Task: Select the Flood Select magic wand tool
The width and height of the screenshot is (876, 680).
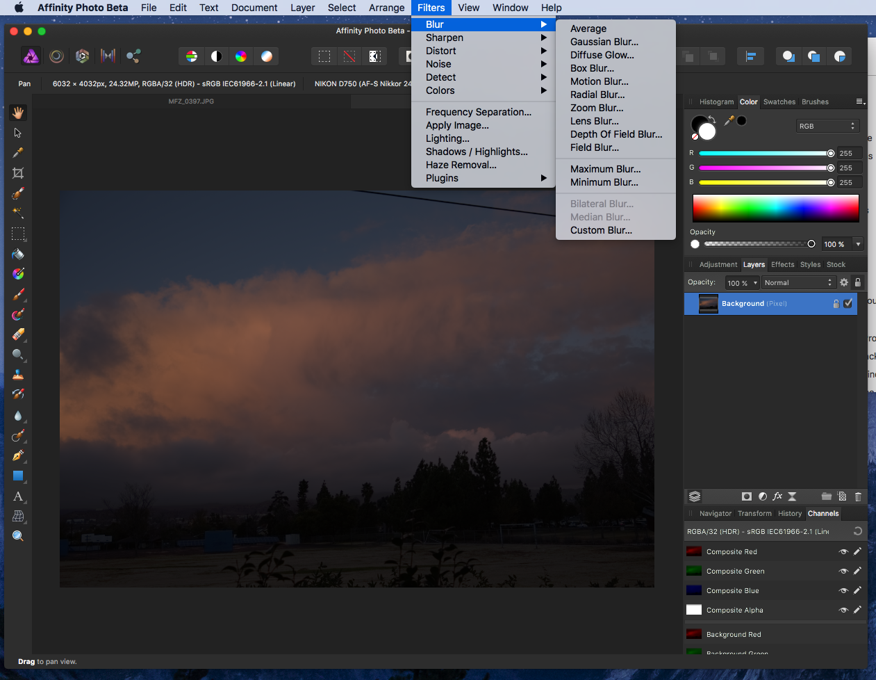Action: [18, 213]
